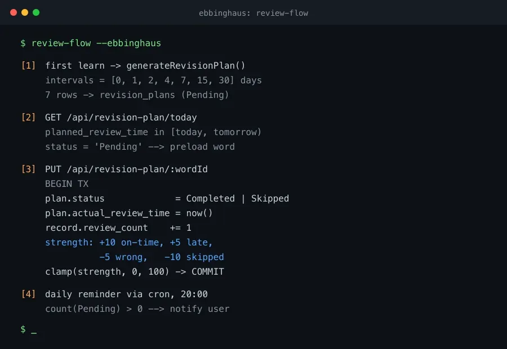Click the '[1]' step marker
Screen dimensions: 507x349
[29, 66]
